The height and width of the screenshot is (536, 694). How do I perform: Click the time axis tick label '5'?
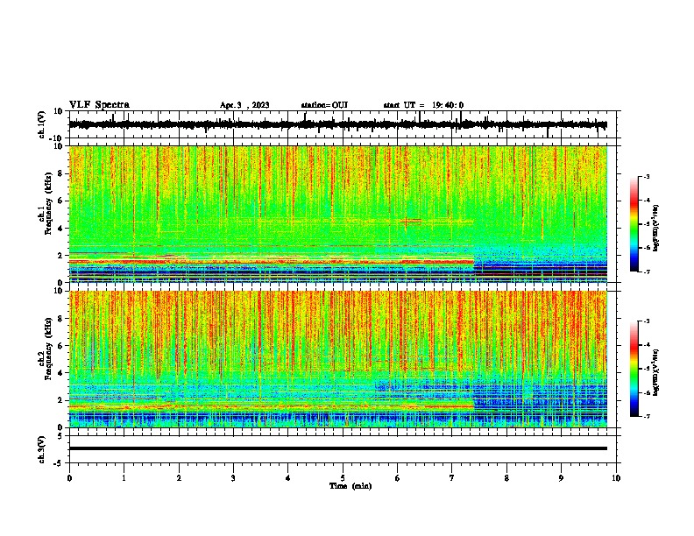[343, 478]
